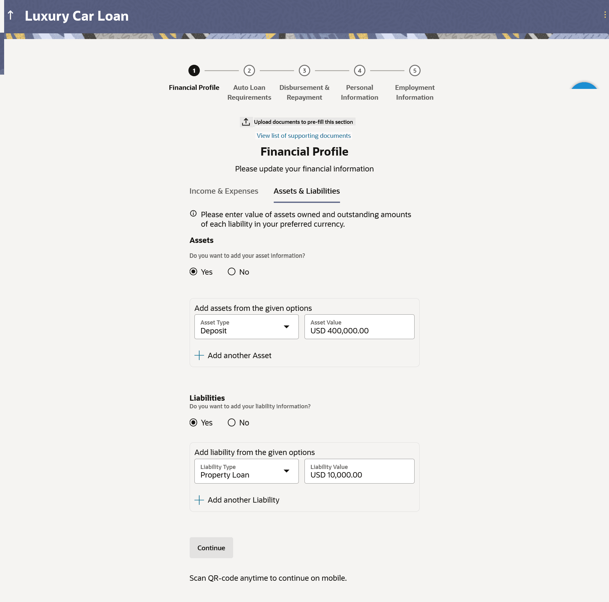This screenshot has height=602, width=609.
Task: Click the Asset Value input field
Action: 359,327
